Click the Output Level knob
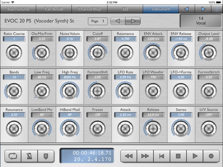The height and width of the screenshot is (167, 223). (x=209, y=53)
